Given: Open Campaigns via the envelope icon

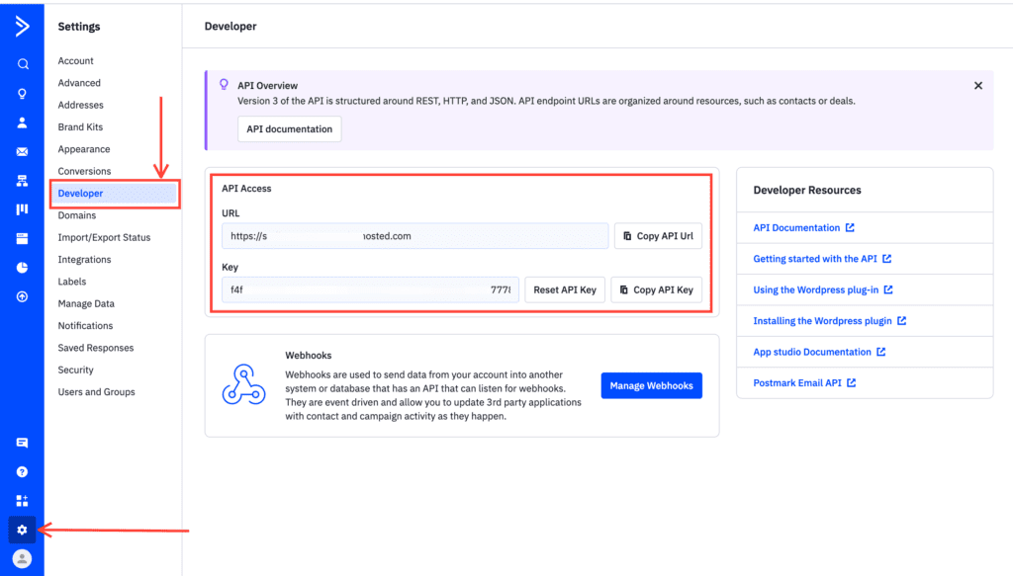Looking at the screenshot, I should pyautogui.click(x=21, y=151).
